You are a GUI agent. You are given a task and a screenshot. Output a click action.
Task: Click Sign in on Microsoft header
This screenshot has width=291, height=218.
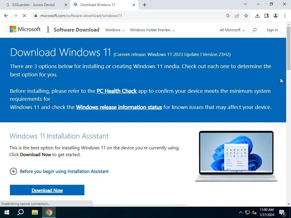272,30
